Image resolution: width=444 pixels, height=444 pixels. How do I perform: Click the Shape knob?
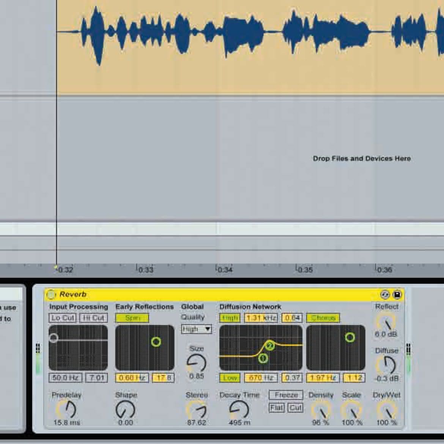(125, 409)
